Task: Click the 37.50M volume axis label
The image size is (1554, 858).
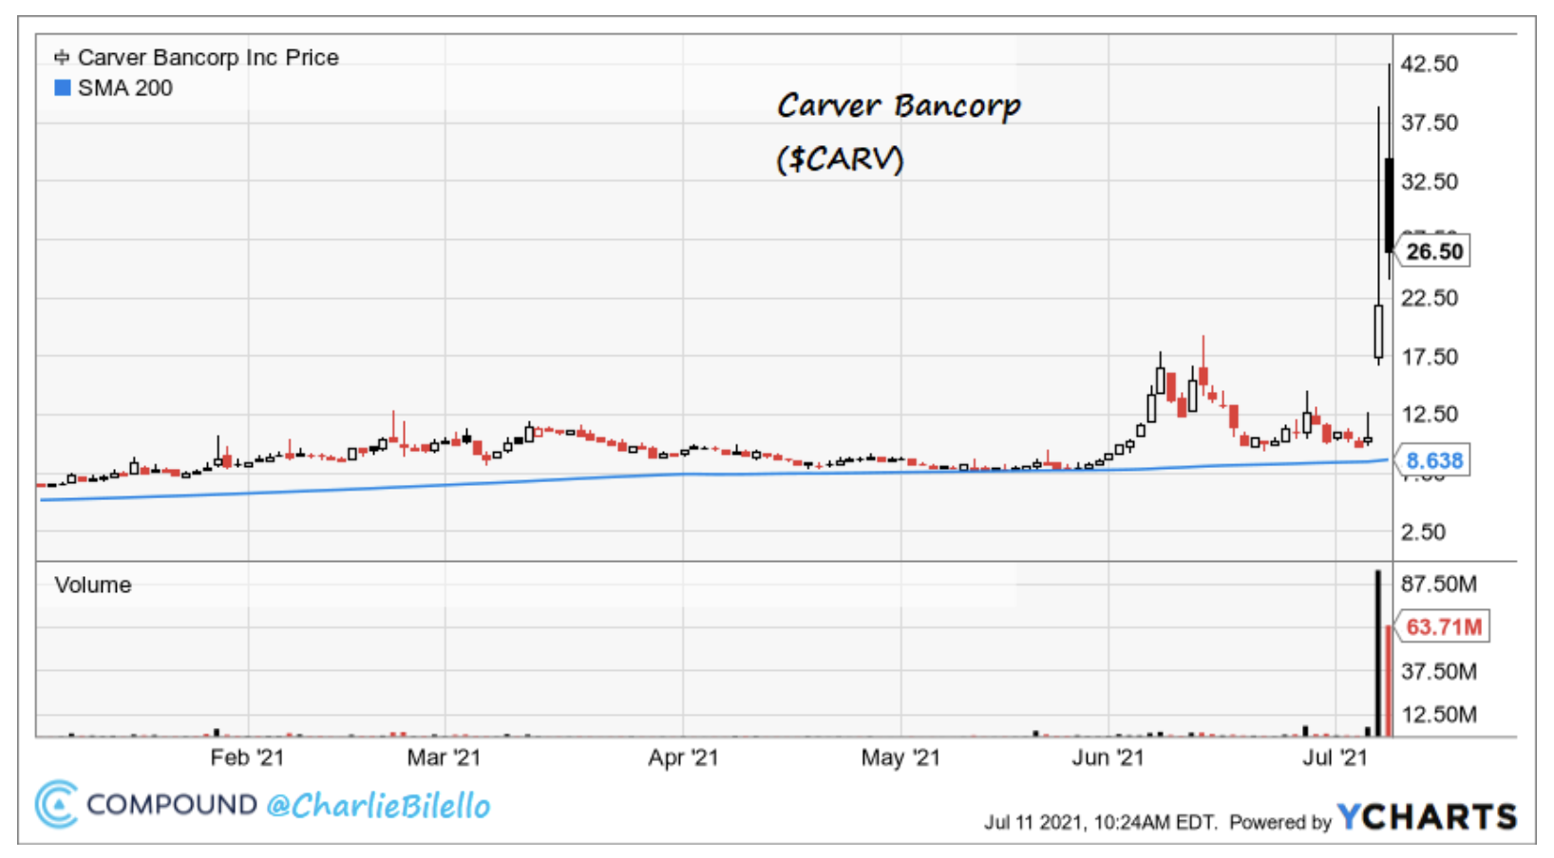Action: pos(1439,672)
